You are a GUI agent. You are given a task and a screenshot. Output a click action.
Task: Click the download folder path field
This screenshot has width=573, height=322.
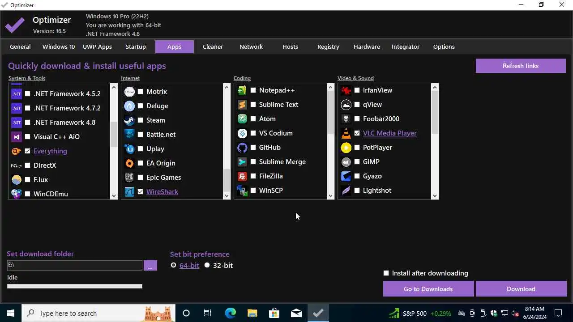coord(75,265)
